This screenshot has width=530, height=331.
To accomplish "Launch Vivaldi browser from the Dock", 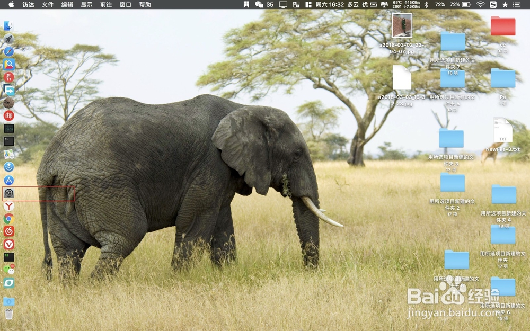I will click(8, 244).
